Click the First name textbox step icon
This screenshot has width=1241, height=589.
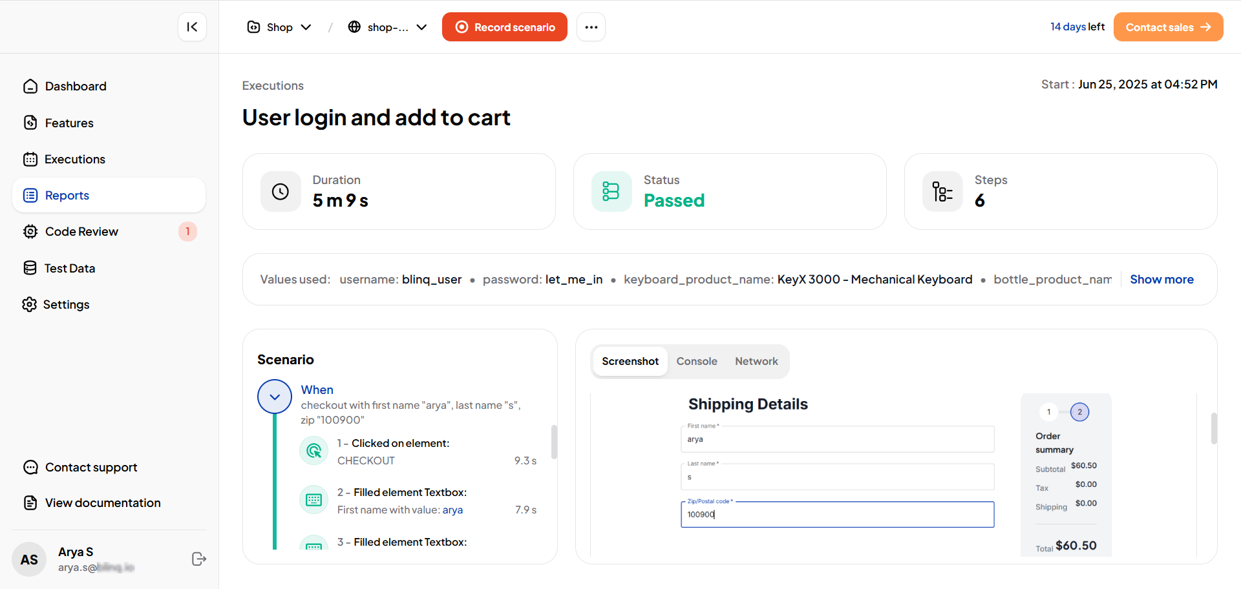[314, 501]
